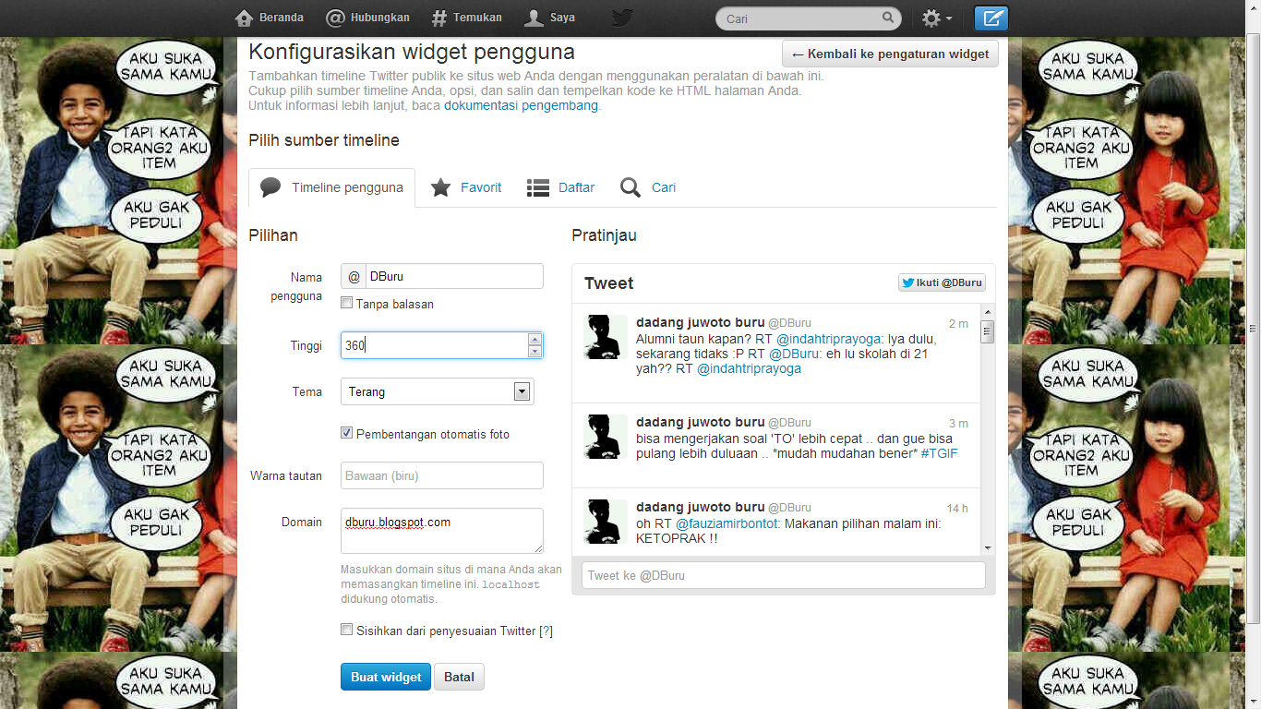
Task: Uncheck Pembentangan otomatis foto checkbox
Action: (x=347, y=433)
